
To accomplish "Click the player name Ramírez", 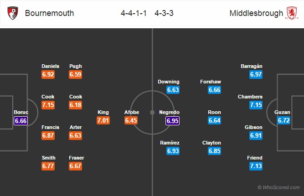I will 170,143.
